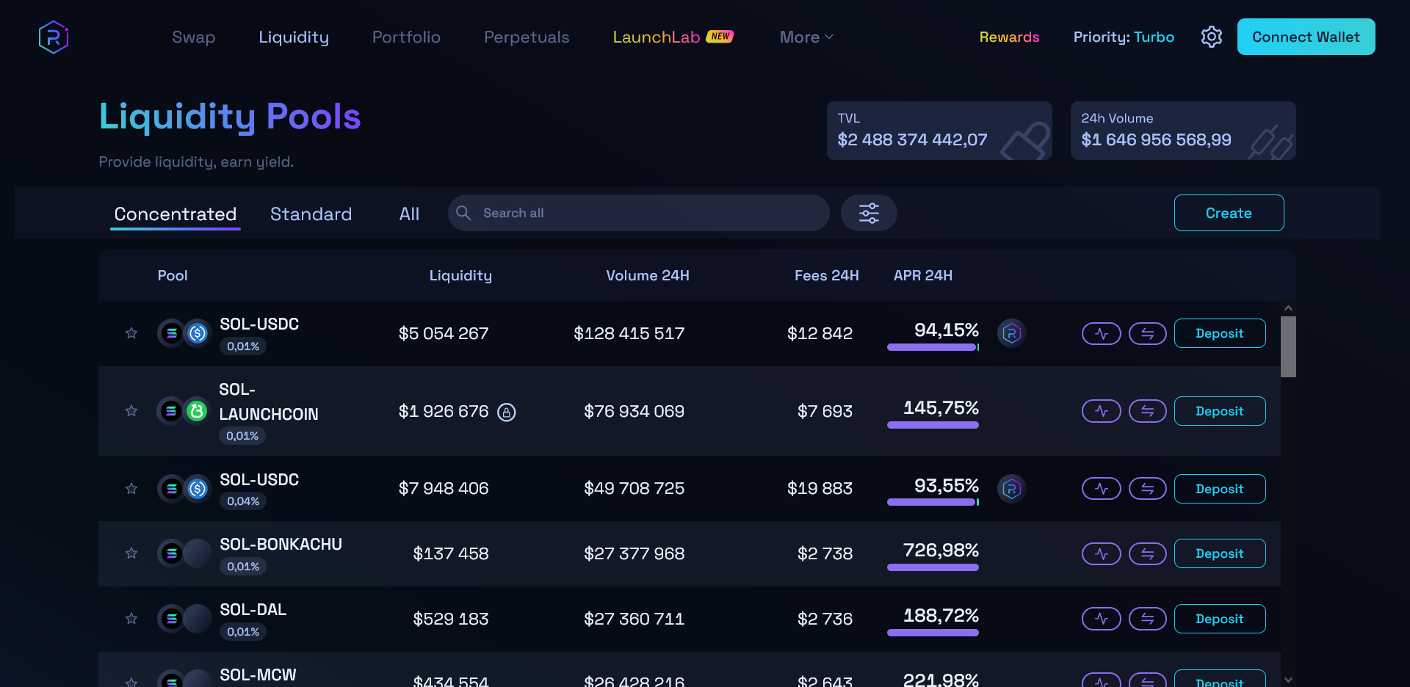This screenshot has height=687, width=1410.
Task: Open chart icon for SOL-DAL pool
Action: [x=1101, y=619]
